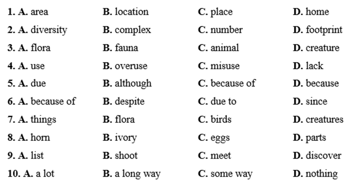Choose option D 'footprint' in question 2

point(324,30)
